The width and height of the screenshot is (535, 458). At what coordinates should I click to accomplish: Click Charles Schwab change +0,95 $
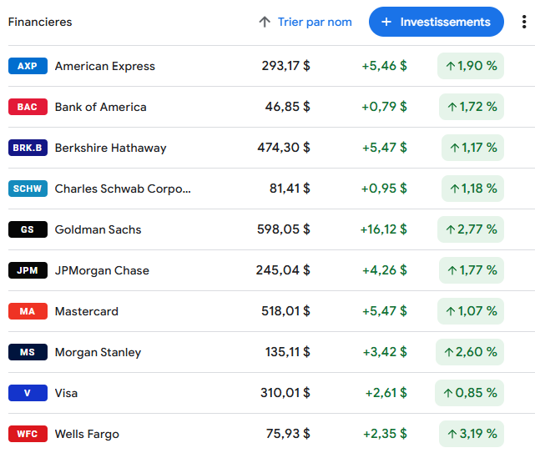point(384,189)
